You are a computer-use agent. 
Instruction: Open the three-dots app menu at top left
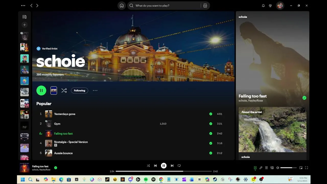23,5
